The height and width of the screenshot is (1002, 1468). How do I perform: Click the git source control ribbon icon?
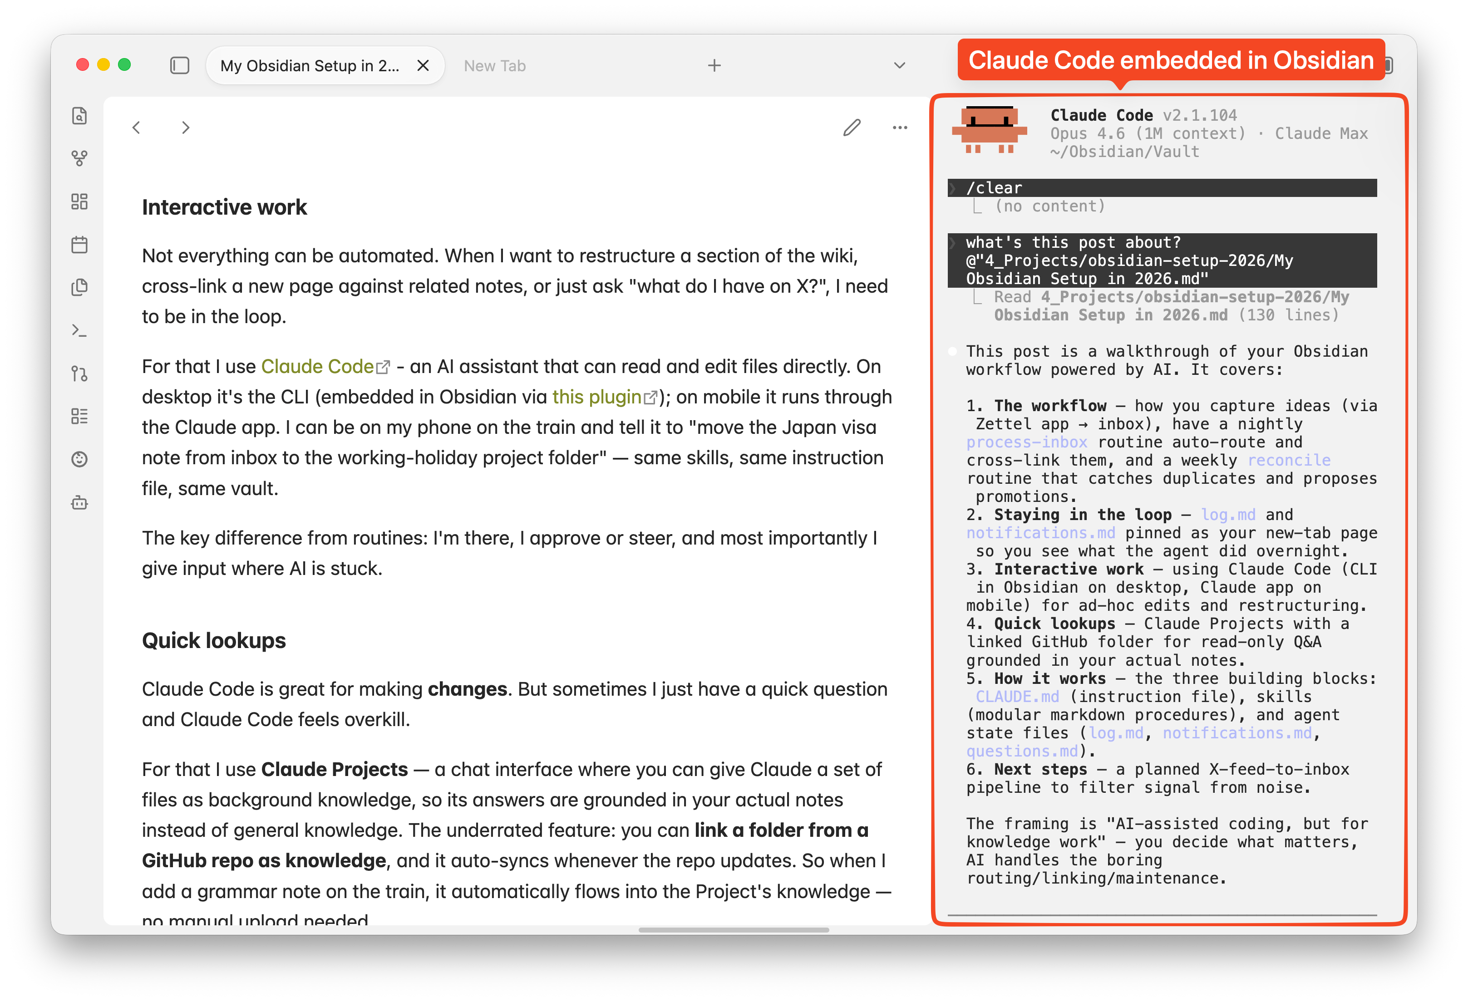click(x=79, y=374)
